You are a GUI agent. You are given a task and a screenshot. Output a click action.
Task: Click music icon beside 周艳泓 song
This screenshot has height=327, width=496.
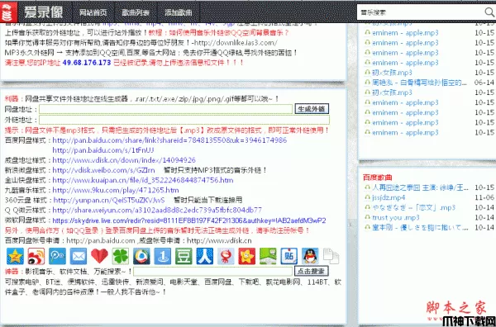tap(367, 83)
